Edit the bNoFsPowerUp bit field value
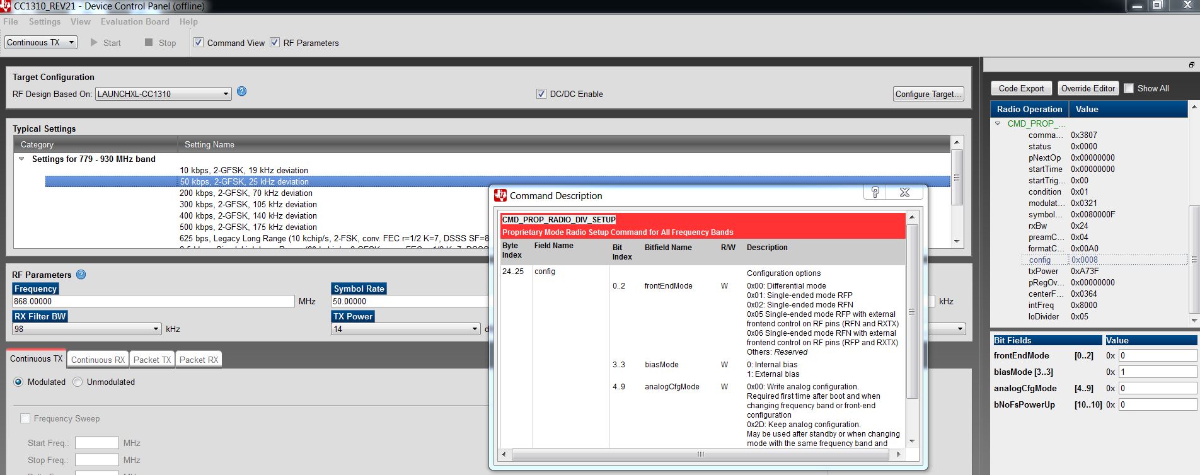This screenshot has width=1200, height=475. point(1158,404)
